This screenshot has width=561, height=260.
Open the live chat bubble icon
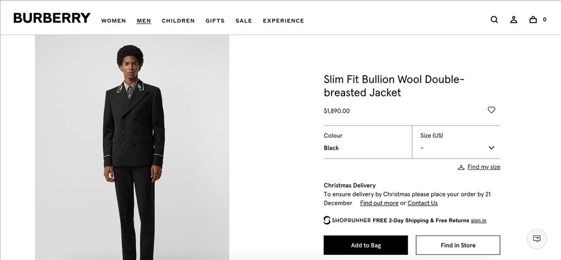[537, 239]
